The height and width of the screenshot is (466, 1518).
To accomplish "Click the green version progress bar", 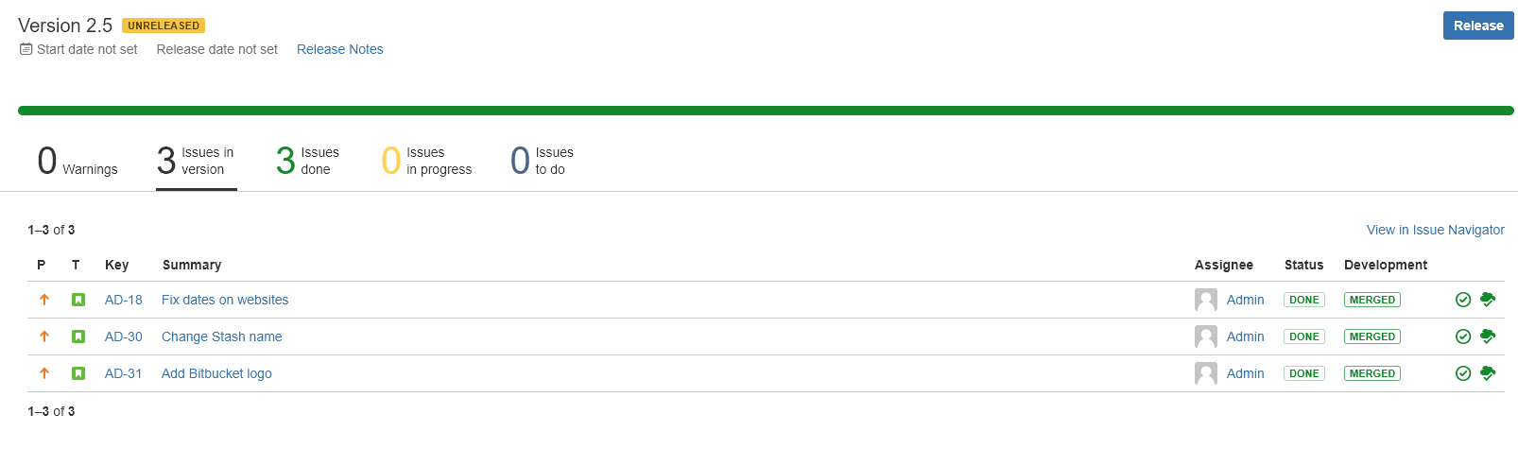I will tap(766, 111).
